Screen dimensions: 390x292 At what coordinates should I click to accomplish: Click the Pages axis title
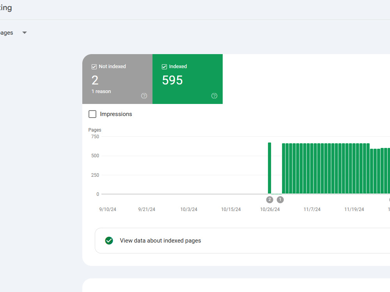(x=95, y=130)
